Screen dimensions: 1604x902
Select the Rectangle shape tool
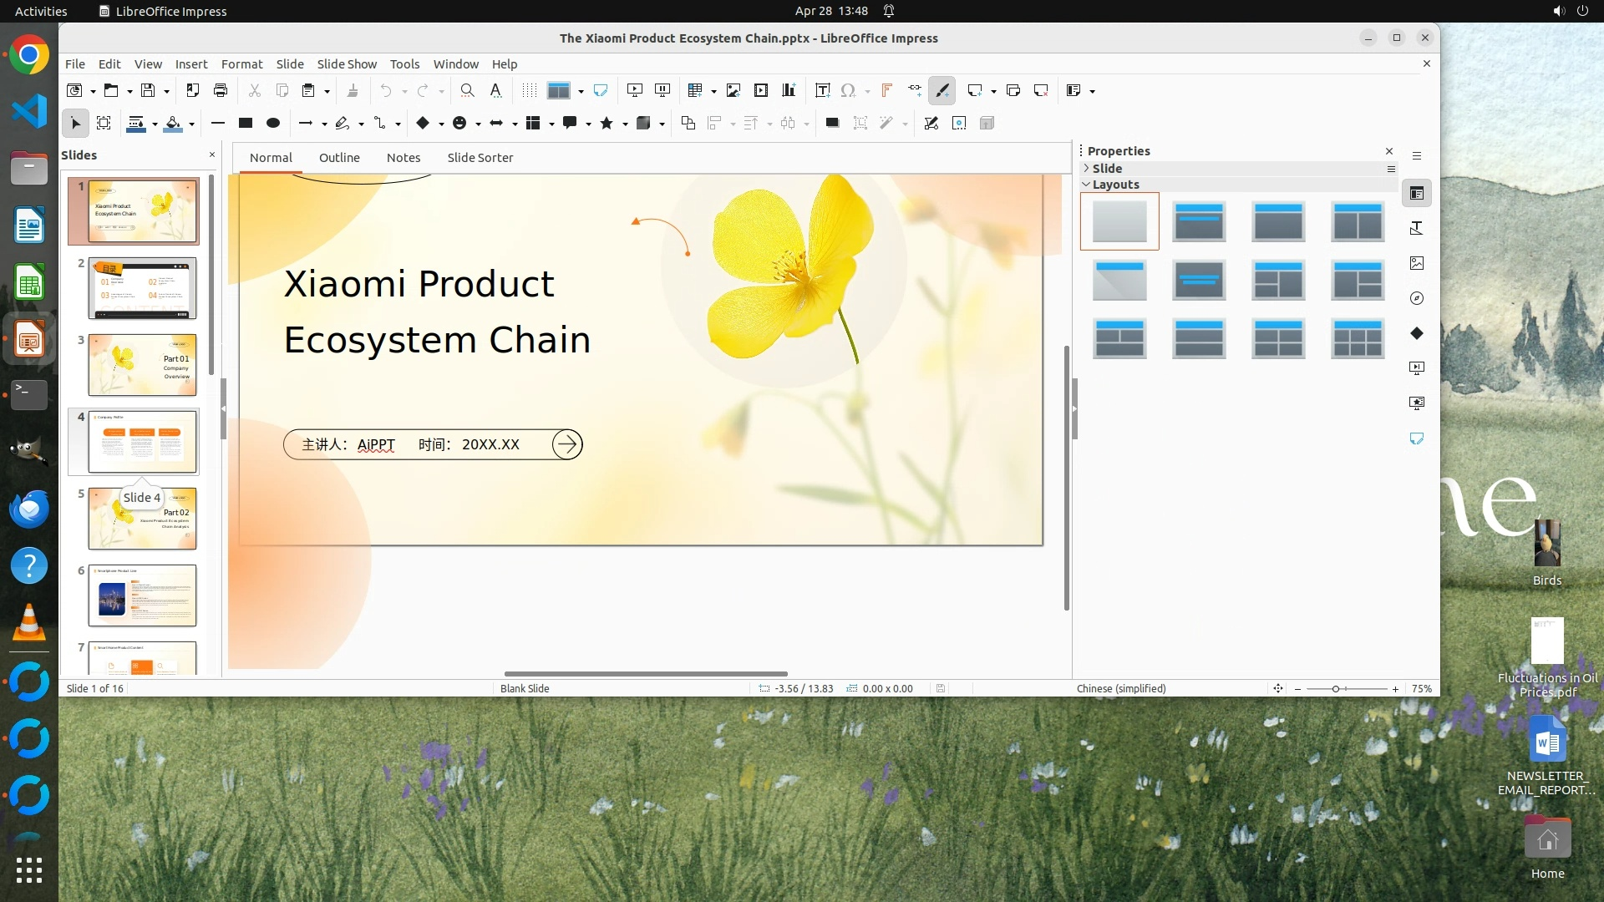[246, 123]
